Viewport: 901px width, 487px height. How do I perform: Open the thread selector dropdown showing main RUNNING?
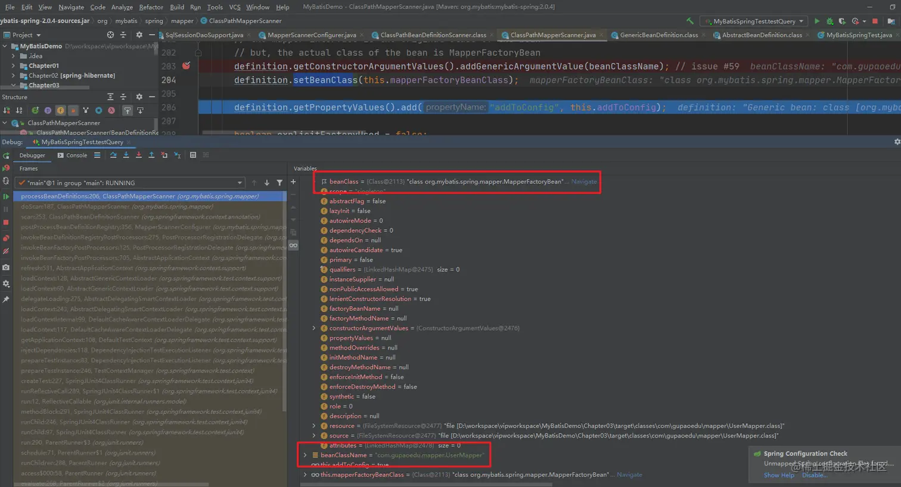point(130,183)
